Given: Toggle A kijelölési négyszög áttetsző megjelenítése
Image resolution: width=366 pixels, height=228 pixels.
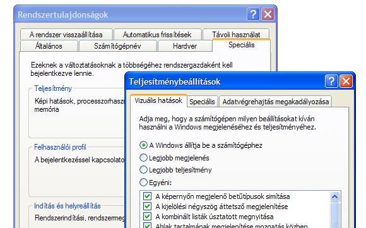Looking at the screenshot, I should (215, 207).
